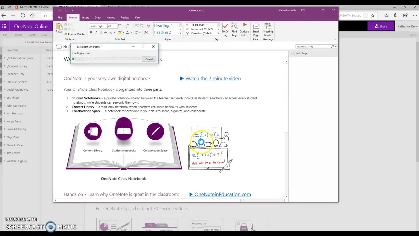419x236 pixels.
Task: Expand the numbering style dropdown arrow
Action: (131, 26)
